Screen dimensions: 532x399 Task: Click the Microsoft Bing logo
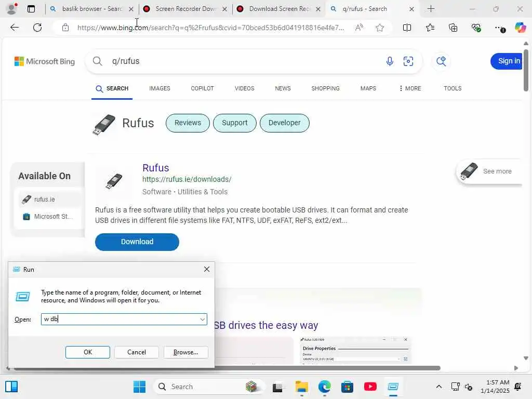(x=45, y=61)
